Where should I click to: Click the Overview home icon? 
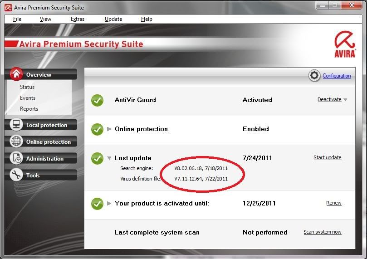point(16,74)
